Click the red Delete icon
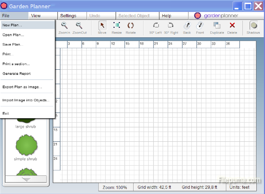Image resolution: width=265 pixels, height=194 pixels. tap(232, 26)
